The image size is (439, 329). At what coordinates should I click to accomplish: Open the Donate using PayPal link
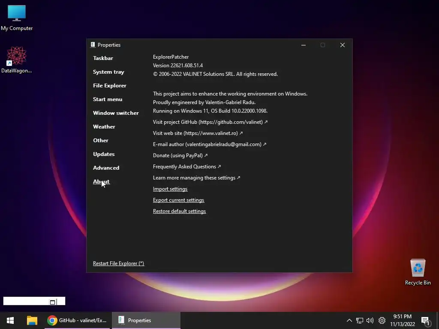pos(180,156)
